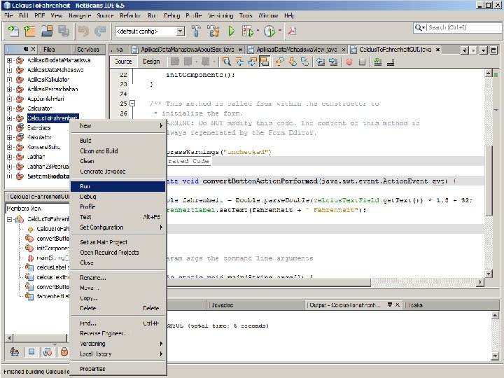Click the Redo arrow icon
Image resolution: width=504 pixels, height=378 pixels.
coord(100,31)
